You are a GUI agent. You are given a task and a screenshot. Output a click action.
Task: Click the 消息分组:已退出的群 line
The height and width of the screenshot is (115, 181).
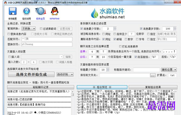pyautogui.click(x=20, y=99)
